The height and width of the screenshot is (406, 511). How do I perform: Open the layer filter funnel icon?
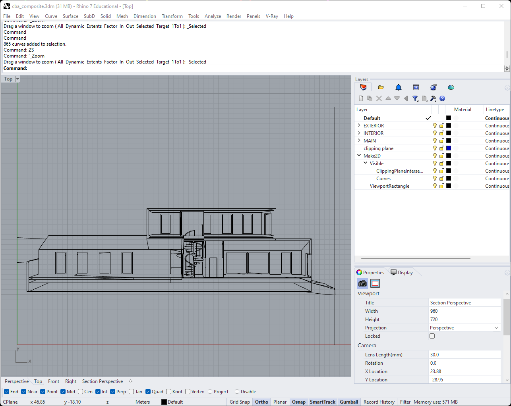pyautogui.click(x=415, y=98)
